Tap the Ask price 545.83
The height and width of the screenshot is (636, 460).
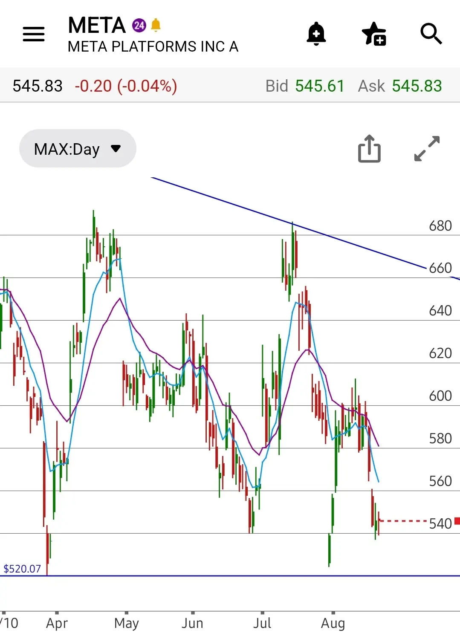(x=417, y=86)
